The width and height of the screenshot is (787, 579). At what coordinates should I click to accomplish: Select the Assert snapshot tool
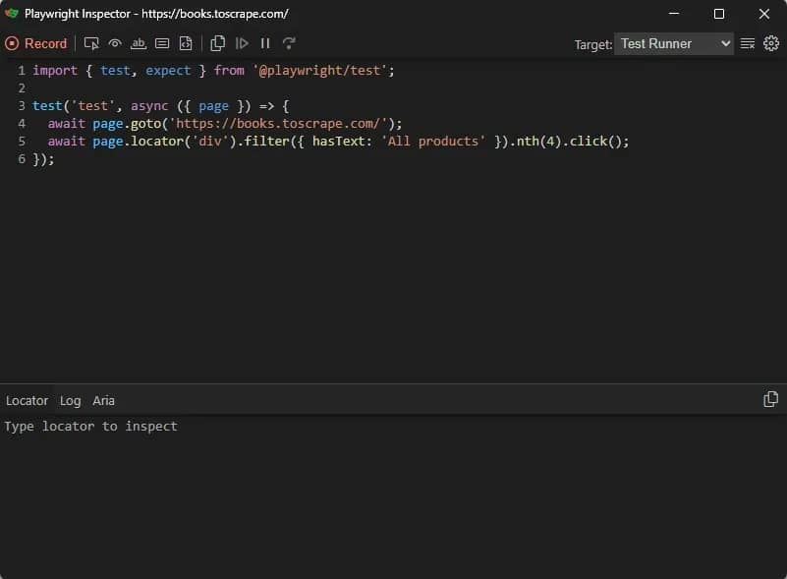tap(186, 43)
